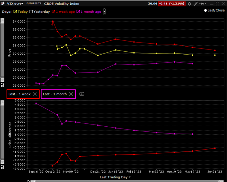227x182 pixels.
Task: Click the window link chain icon
Action: pos(195,4)
